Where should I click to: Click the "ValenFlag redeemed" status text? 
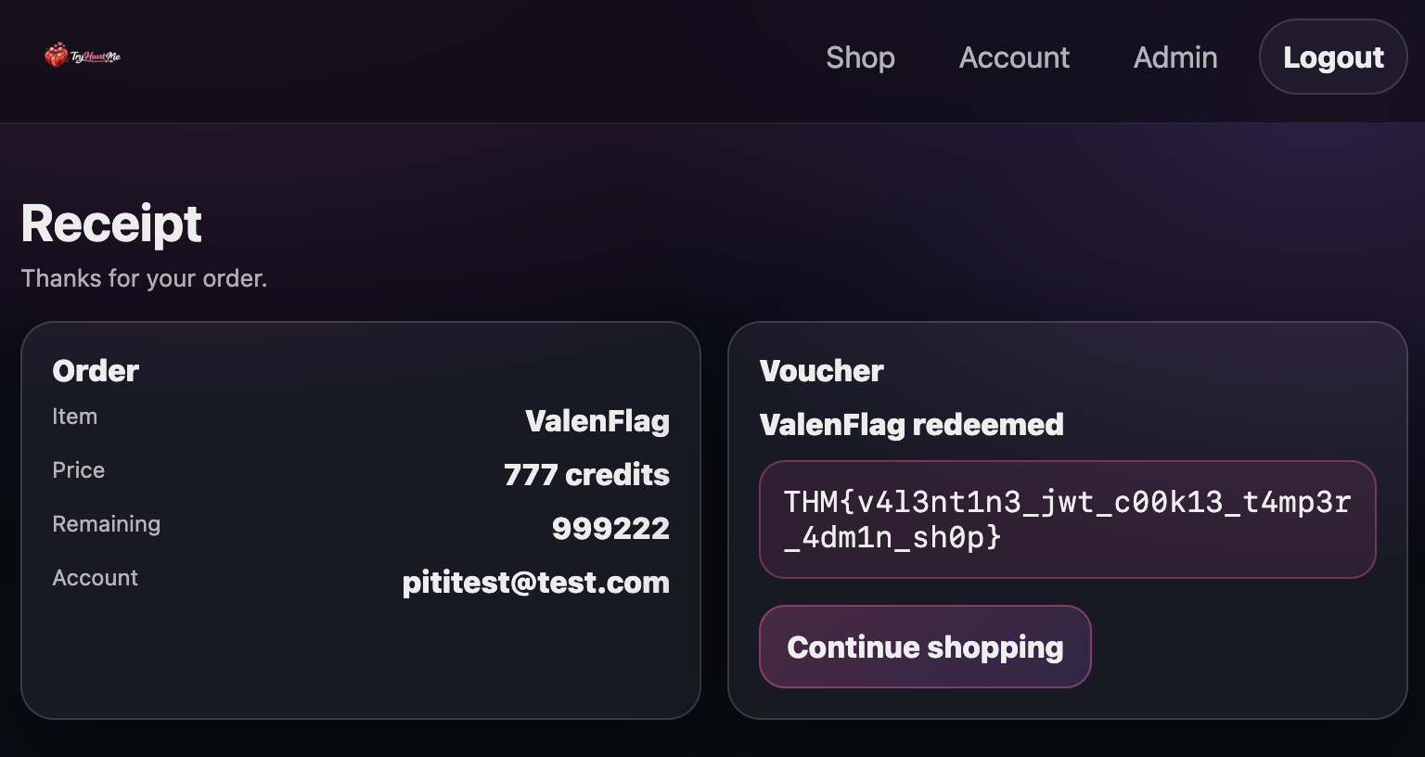911,425
